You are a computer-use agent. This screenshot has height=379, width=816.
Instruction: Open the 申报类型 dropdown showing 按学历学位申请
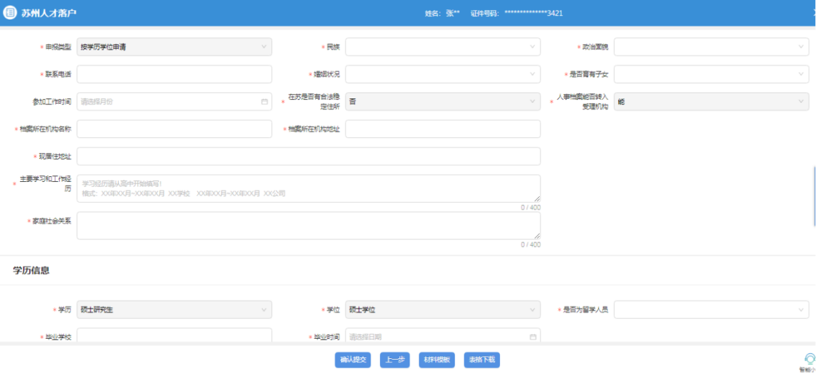tap(174, 47)
